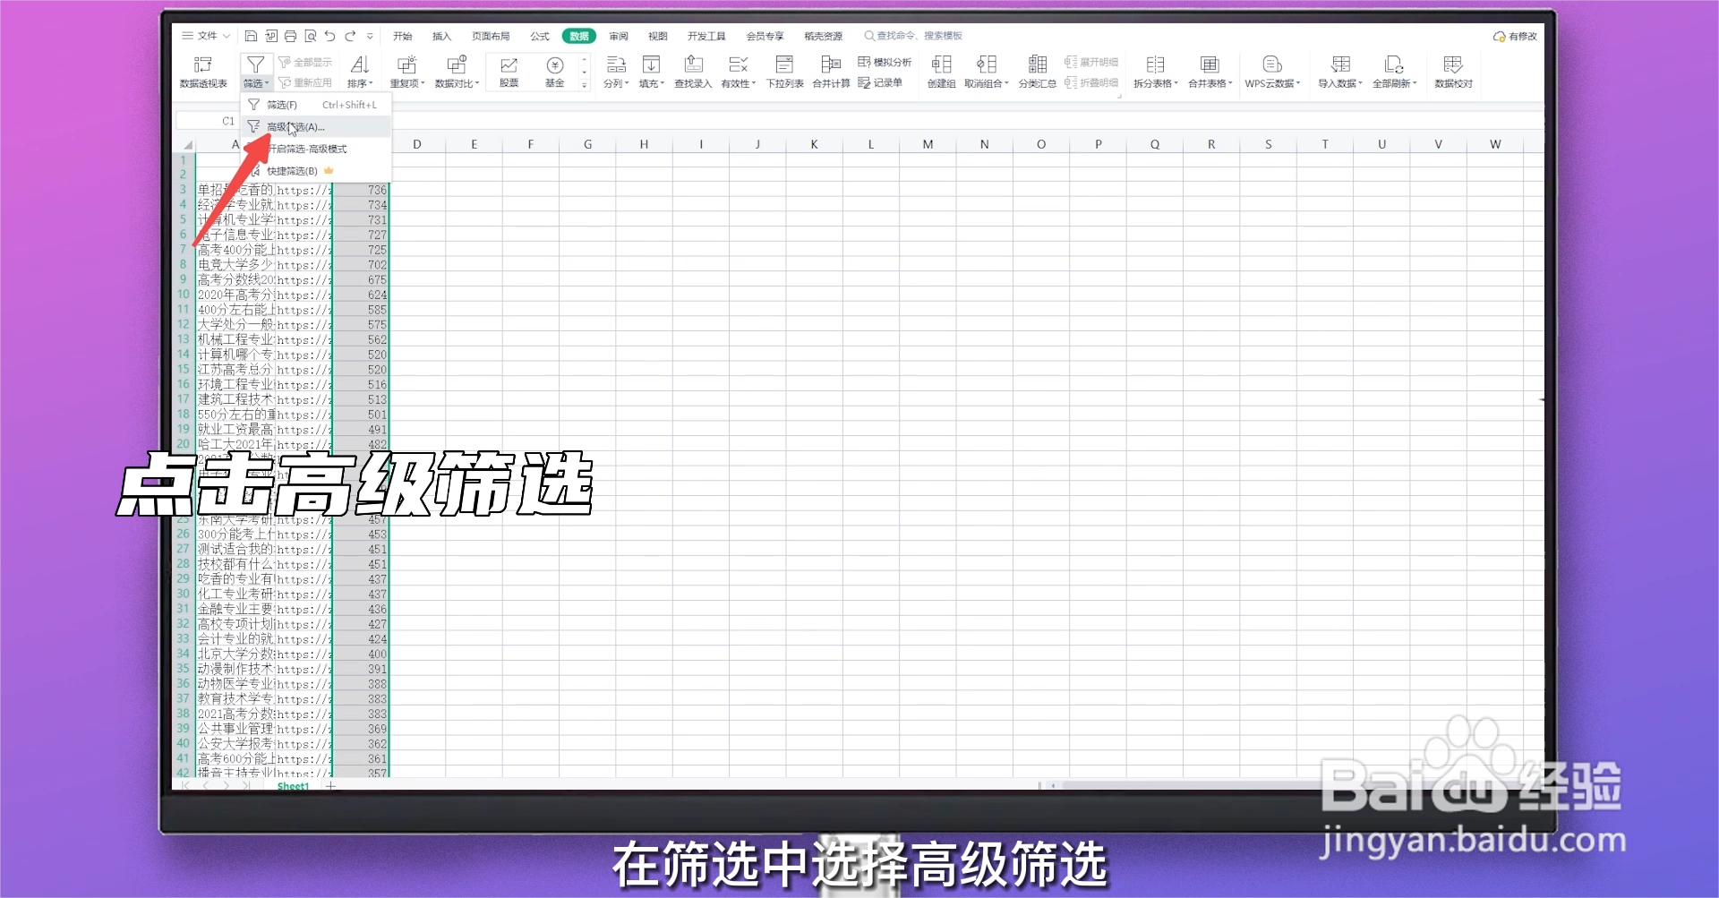This screenshot has height=898, width=1719.
Task: Open the 文件 menu dropdown
Action: tap(206, 36)
